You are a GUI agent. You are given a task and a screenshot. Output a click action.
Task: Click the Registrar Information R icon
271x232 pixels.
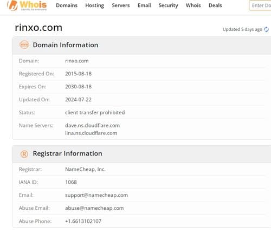coord(24,154)
